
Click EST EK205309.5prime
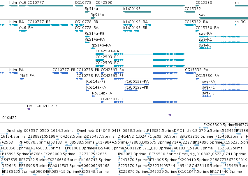pyautogui.click(x=219, y=125)
